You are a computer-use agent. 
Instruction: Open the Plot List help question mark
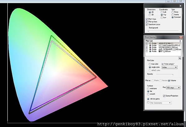click(180, 41)
